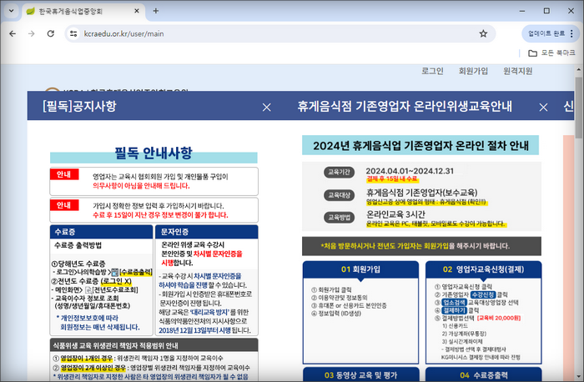
Task: Click the 01 회원가입 step card header
Action: 360,269
